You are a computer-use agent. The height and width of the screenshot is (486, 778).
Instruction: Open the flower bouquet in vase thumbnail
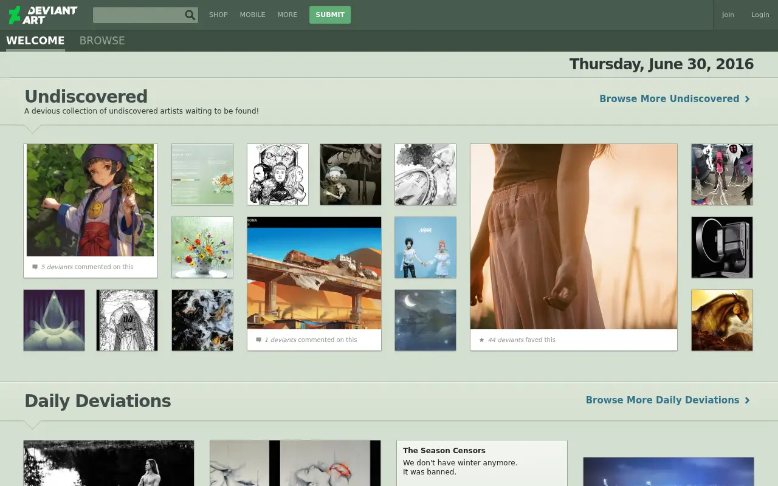202,247
